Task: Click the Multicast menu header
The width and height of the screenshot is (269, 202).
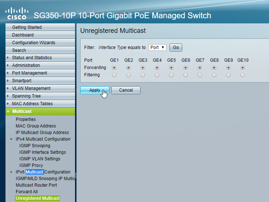Action: coord(40,111)
